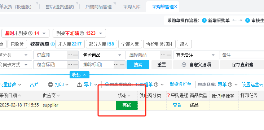Open the 收货状态 gear settings icon
264x130 pixels.
pos(53,44)
